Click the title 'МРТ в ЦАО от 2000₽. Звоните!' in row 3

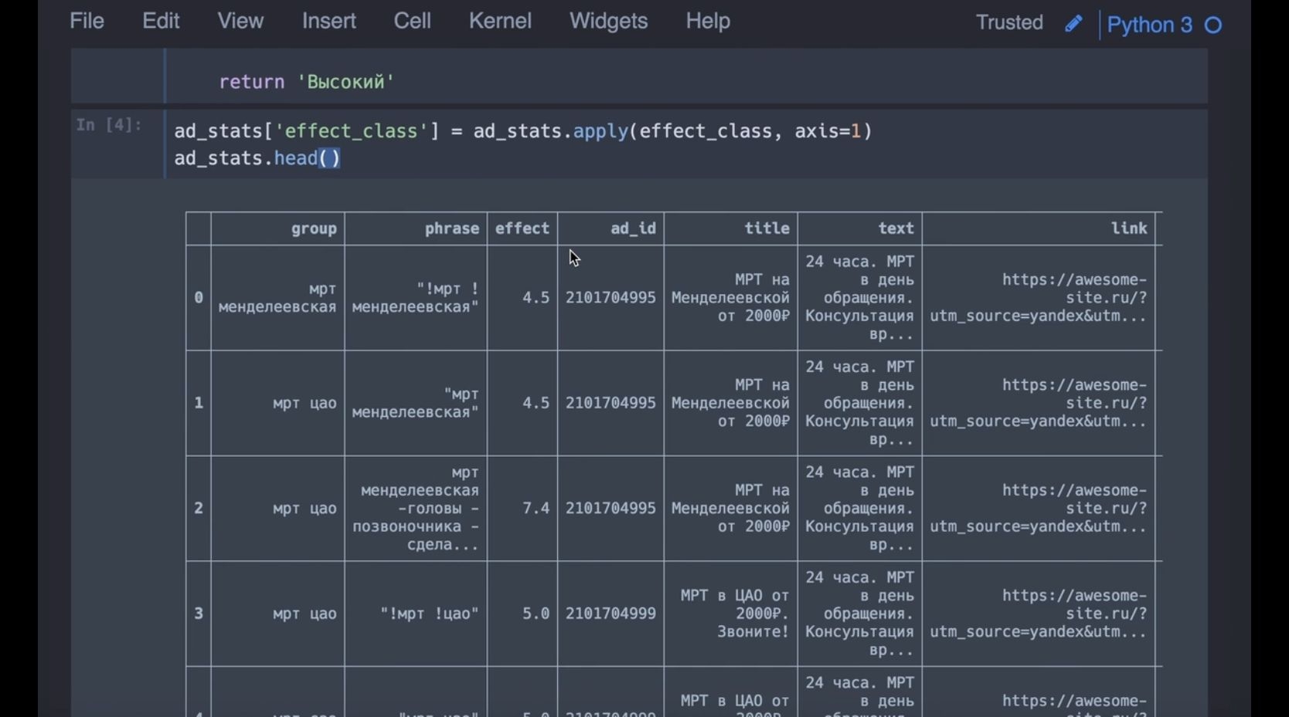coord(735,614)
